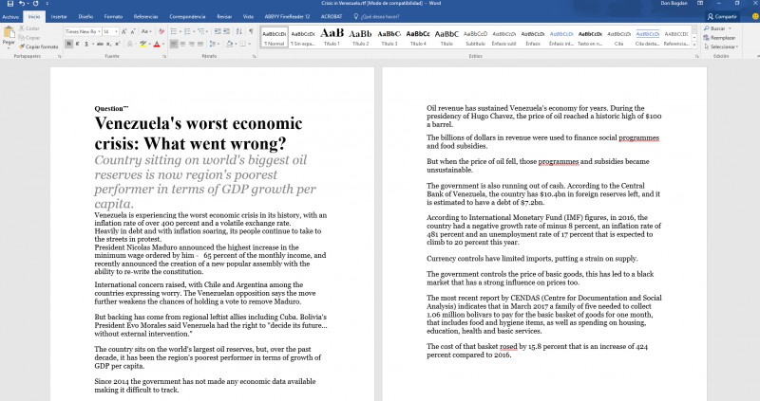Open customize quick access toolbar arrow
760x401 pixels.
click(47, 4)
